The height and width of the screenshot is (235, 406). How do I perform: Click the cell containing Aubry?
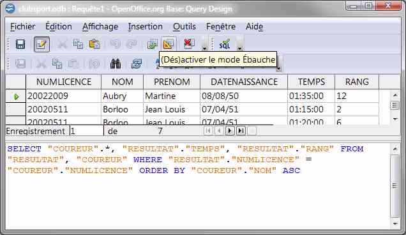[122, 96]
